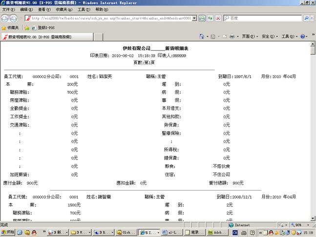
Task: Click the Help question mark icon
Action: coord(302,37)
